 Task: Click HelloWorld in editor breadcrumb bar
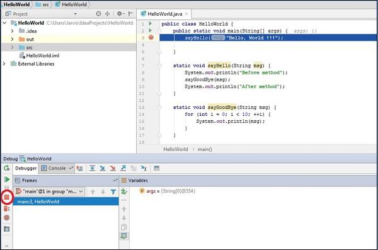click(x=176, y=149)
